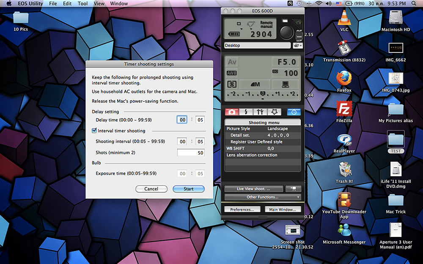Open the Apple menu
The width and height of the screenshot is (423, 264).
point(9,3)
